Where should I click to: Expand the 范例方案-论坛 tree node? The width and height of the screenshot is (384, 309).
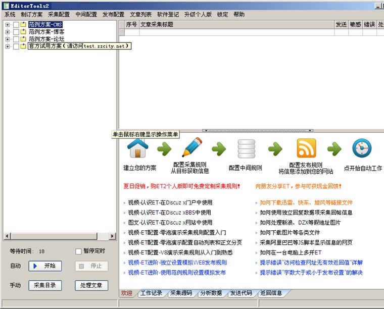click(x=8, y=39)
